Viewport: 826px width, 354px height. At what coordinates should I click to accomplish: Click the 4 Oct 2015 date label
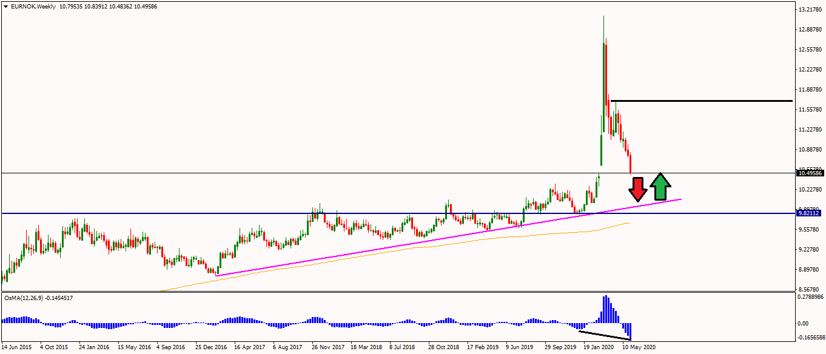pyautogui.click(x=54, y=348)
